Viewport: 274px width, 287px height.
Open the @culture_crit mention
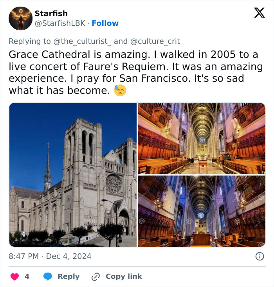tap(155, 41)
